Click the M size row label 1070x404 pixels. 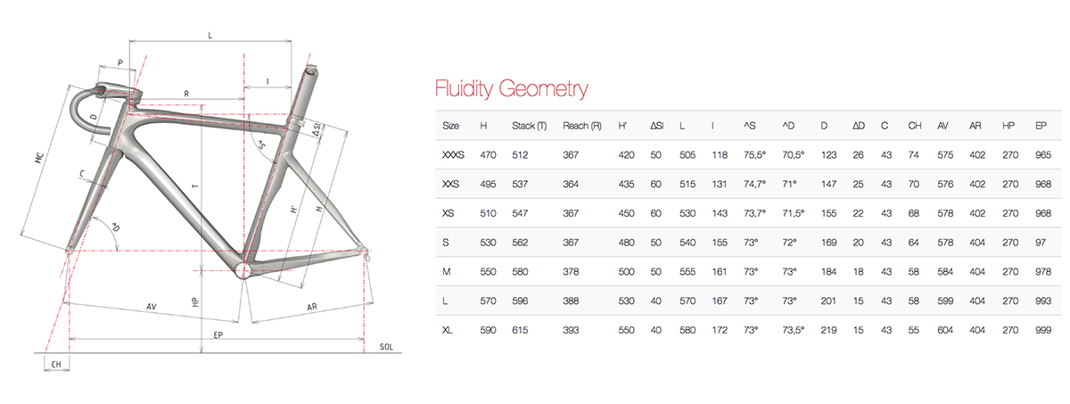click(446, 271)
